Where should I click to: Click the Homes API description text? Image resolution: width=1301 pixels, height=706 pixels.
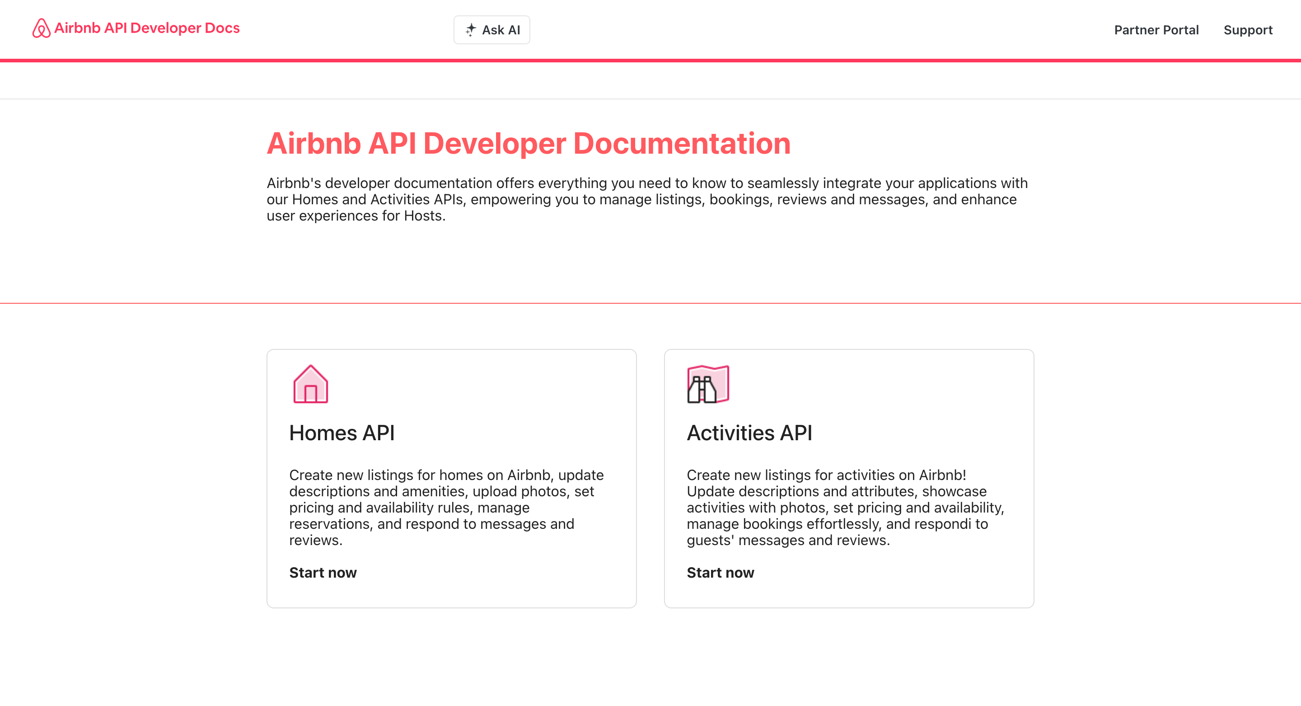pos(446,508)
